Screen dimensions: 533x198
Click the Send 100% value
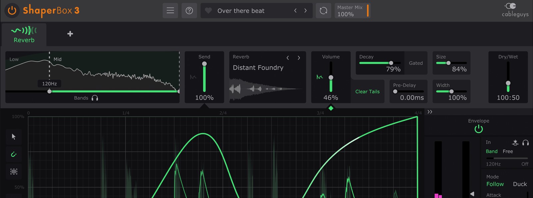(x=204, y=98)
